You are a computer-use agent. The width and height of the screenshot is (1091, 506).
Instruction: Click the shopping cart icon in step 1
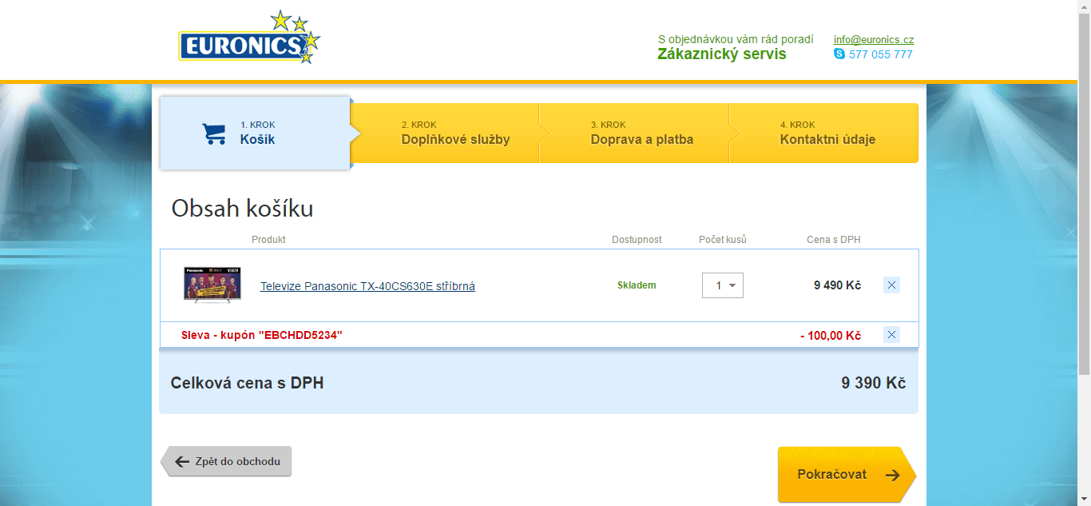click(x=214, y=133)
